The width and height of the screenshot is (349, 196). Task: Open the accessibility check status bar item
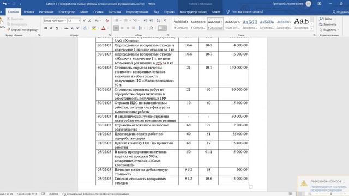[x=96, y=194]
